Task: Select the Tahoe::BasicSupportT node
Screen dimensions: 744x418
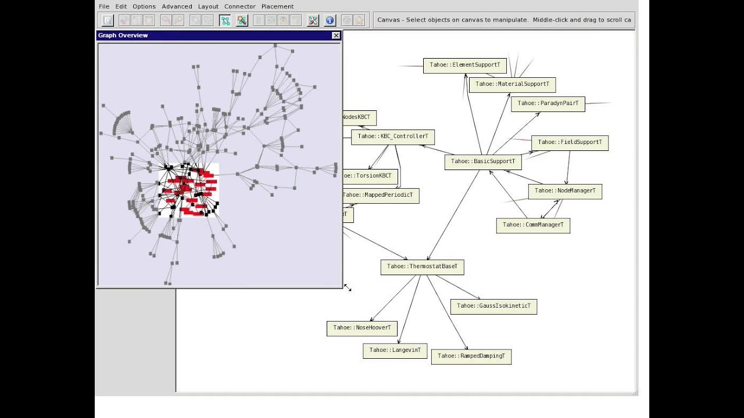Action: [483, 161]
